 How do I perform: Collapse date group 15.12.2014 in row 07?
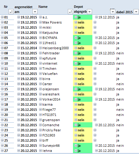[x=18, y=48]
